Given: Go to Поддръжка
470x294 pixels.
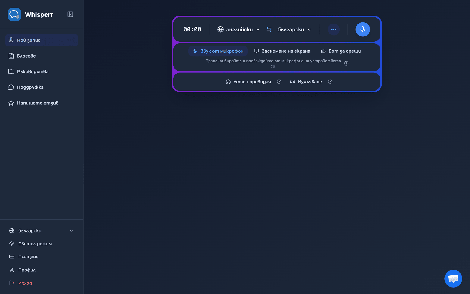Looking at the screenshot, I should [41, 87].
